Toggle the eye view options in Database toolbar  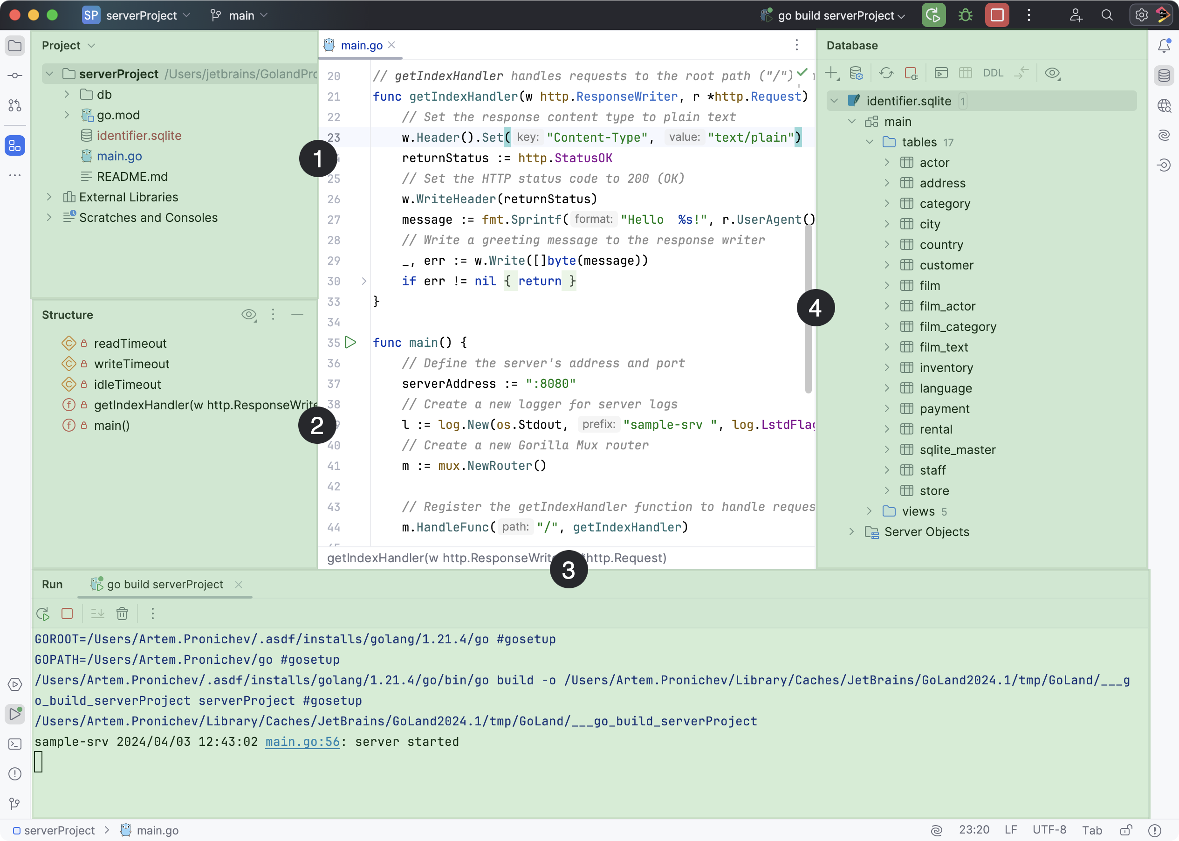pos(1053,73)
